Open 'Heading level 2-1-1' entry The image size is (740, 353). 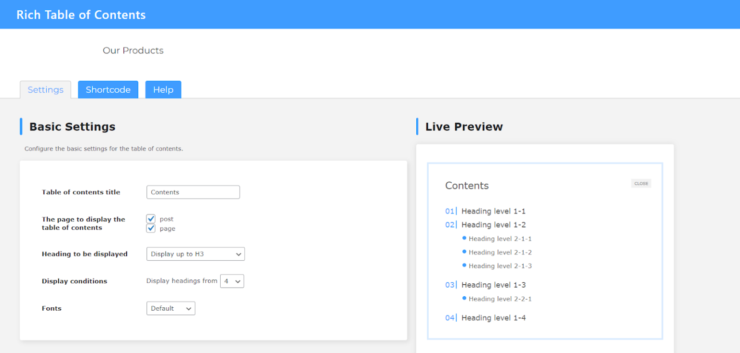pos(499,239)
